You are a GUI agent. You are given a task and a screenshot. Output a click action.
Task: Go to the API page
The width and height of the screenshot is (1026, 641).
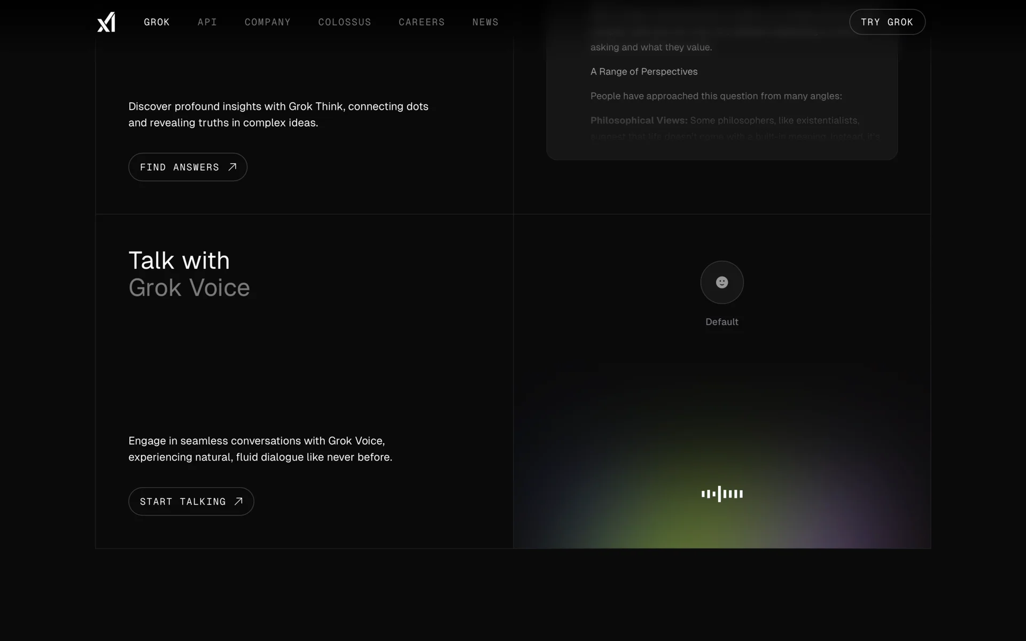point(207,22)
